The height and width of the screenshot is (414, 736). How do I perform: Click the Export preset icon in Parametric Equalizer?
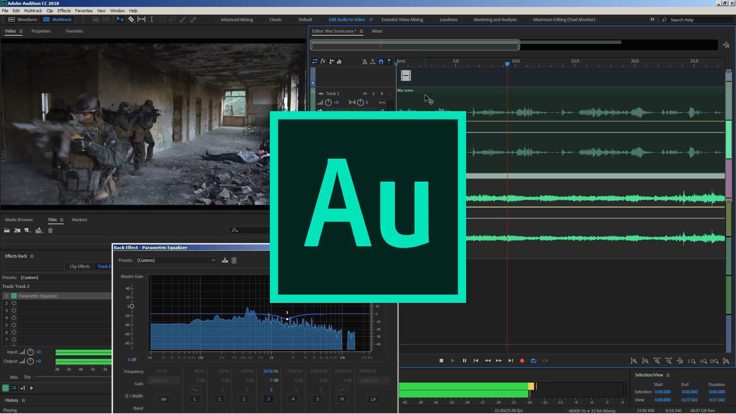[x=224, y=260]
